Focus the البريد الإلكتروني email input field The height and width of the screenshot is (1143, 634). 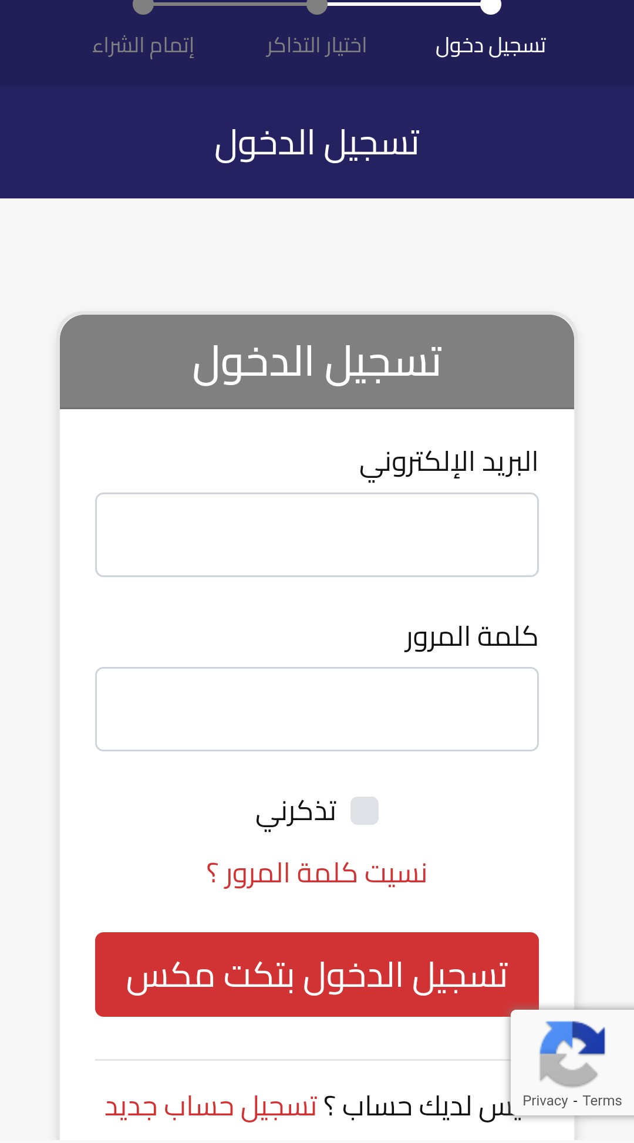pyautogui.click(x=317, y=535)
